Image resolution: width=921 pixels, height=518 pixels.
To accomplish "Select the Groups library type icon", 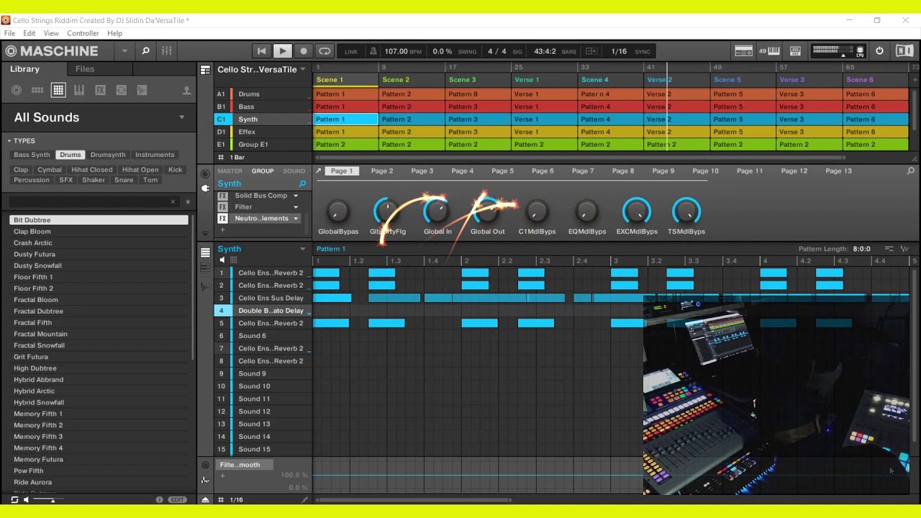I will coord(37,90).
